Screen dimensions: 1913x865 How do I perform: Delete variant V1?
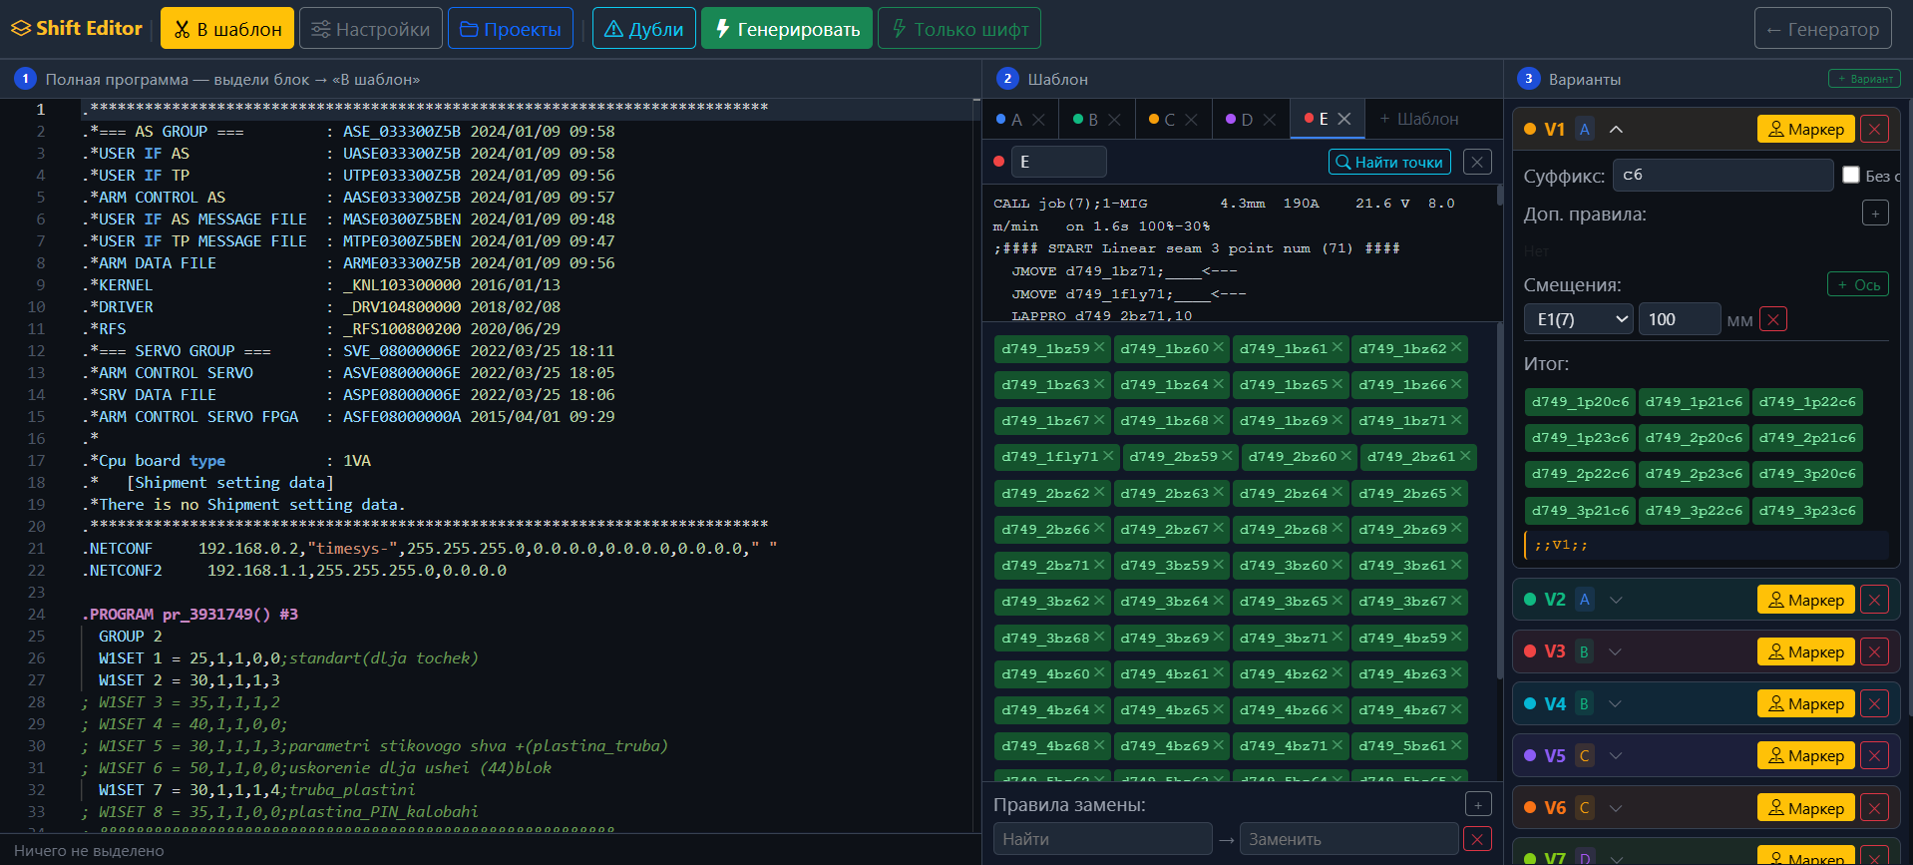pyautogui.click(x=1875, y=129)
